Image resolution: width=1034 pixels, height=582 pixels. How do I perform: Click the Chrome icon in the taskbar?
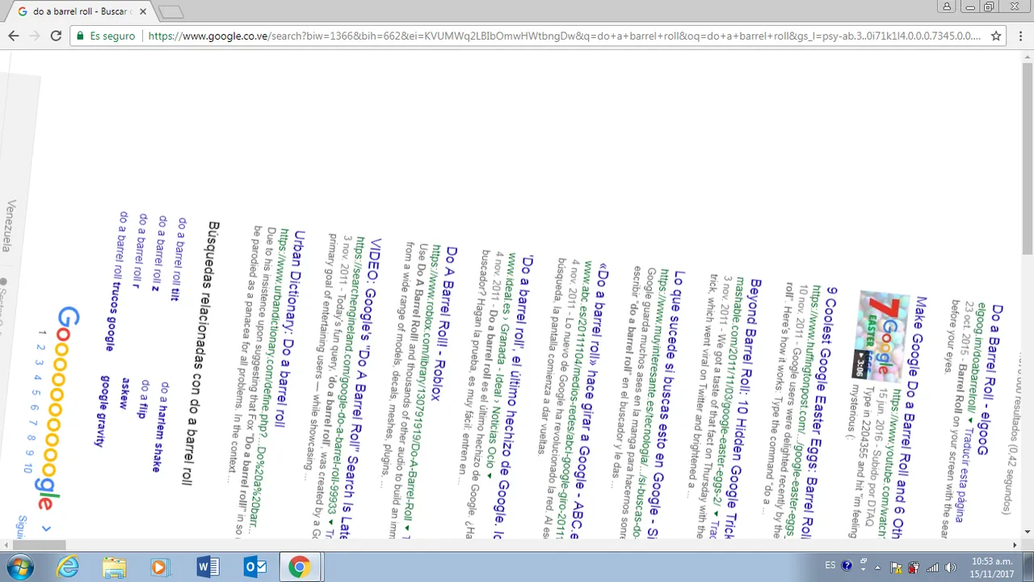coord(299,567)
